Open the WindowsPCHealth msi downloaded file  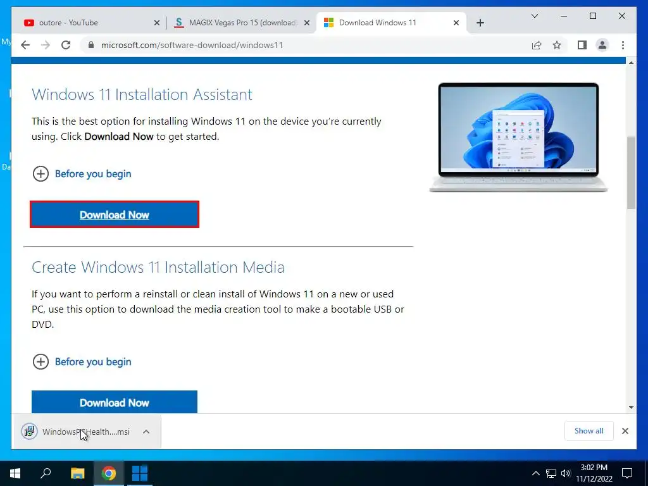[85, 432]
